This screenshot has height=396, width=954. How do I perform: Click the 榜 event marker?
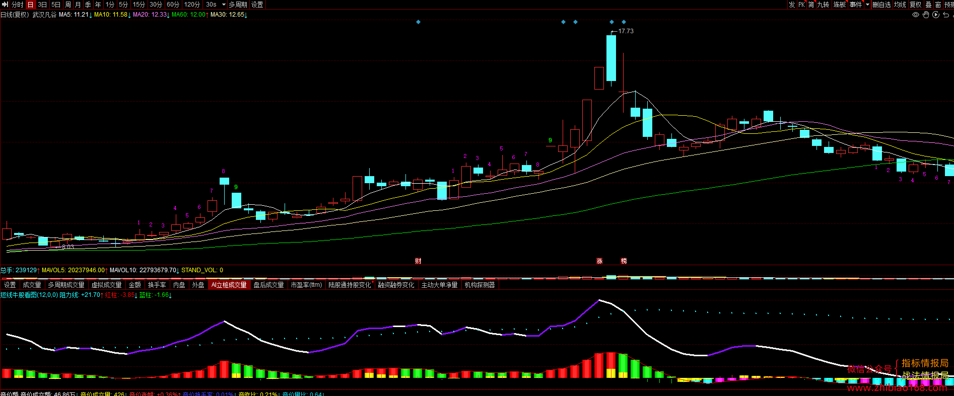[x=624, y=261]
